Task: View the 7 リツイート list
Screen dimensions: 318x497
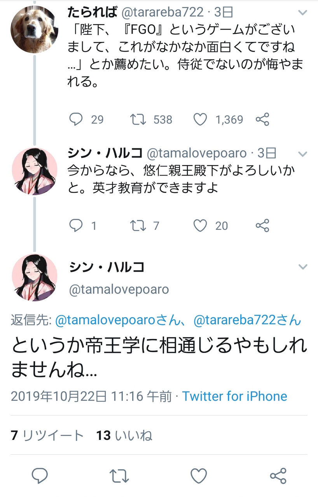Action: click(47, 435)
